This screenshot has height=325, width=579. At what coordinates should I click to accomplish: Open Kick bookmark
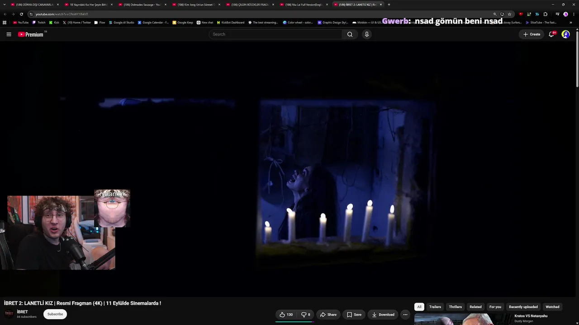click(54, 22)
